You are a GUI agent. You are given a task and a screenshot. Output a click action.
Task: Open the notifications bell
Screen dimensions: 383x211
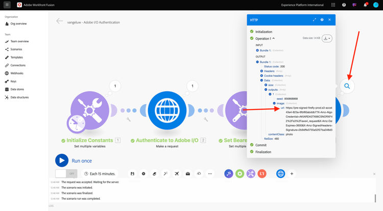(366, 5)
